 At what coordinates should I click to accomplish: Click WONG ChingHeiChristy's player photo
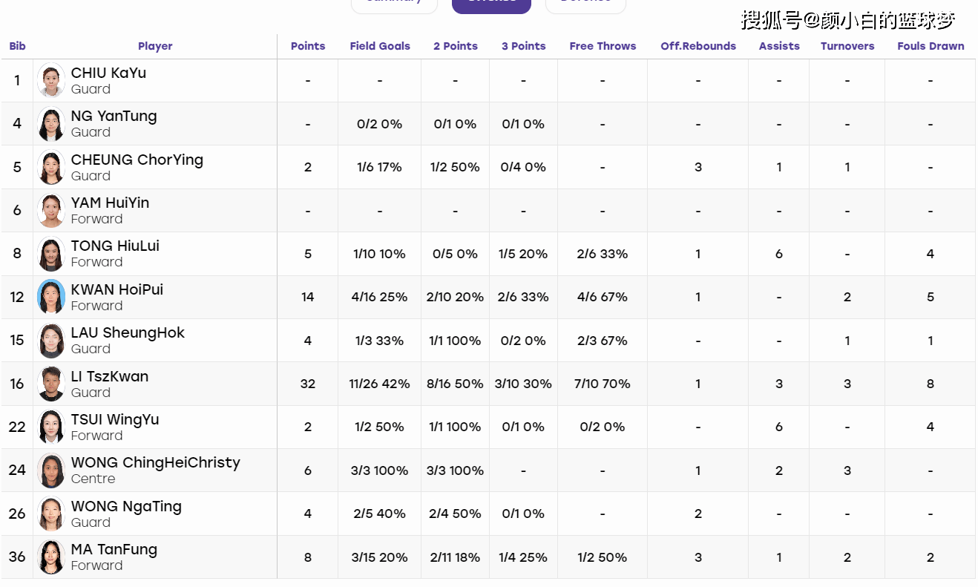51,470
